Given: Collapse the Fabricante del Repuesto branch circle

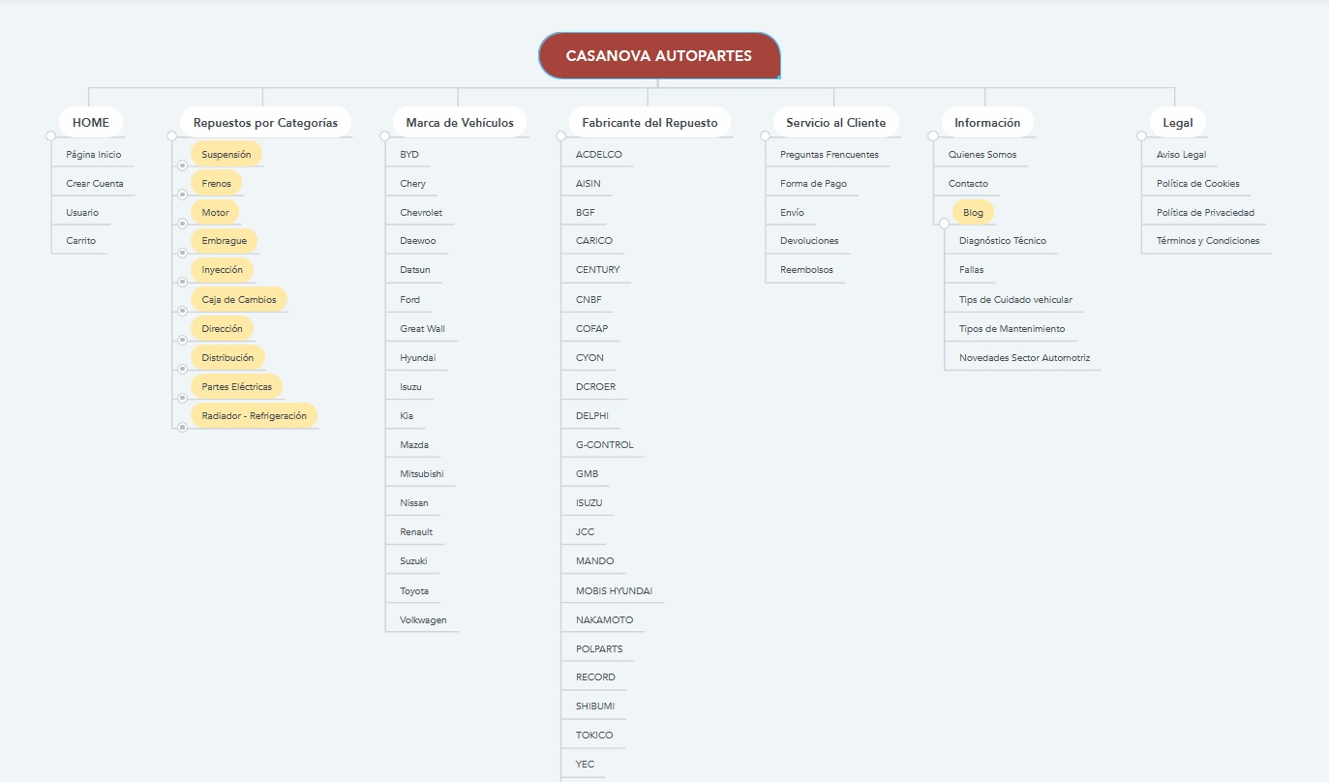Looking at the screenshot, I should tap(560, 135).
